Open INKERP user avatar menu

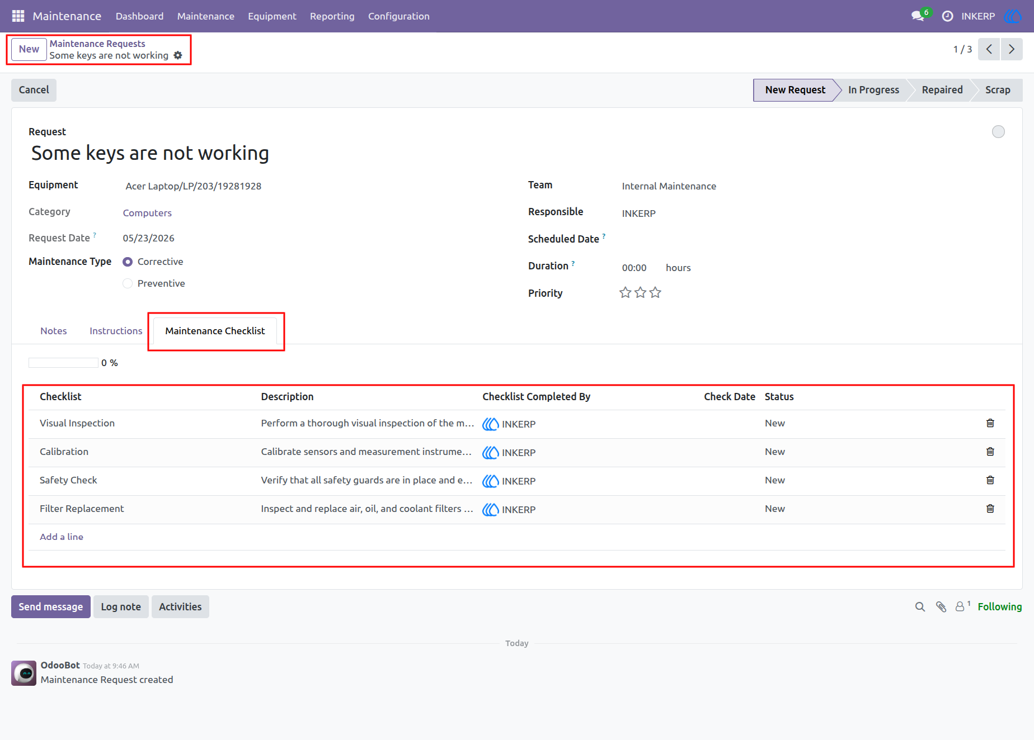[1012, 16]
